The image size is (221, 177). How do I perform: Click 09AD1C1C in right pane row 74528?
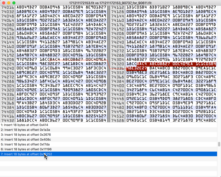coord(137,120)
